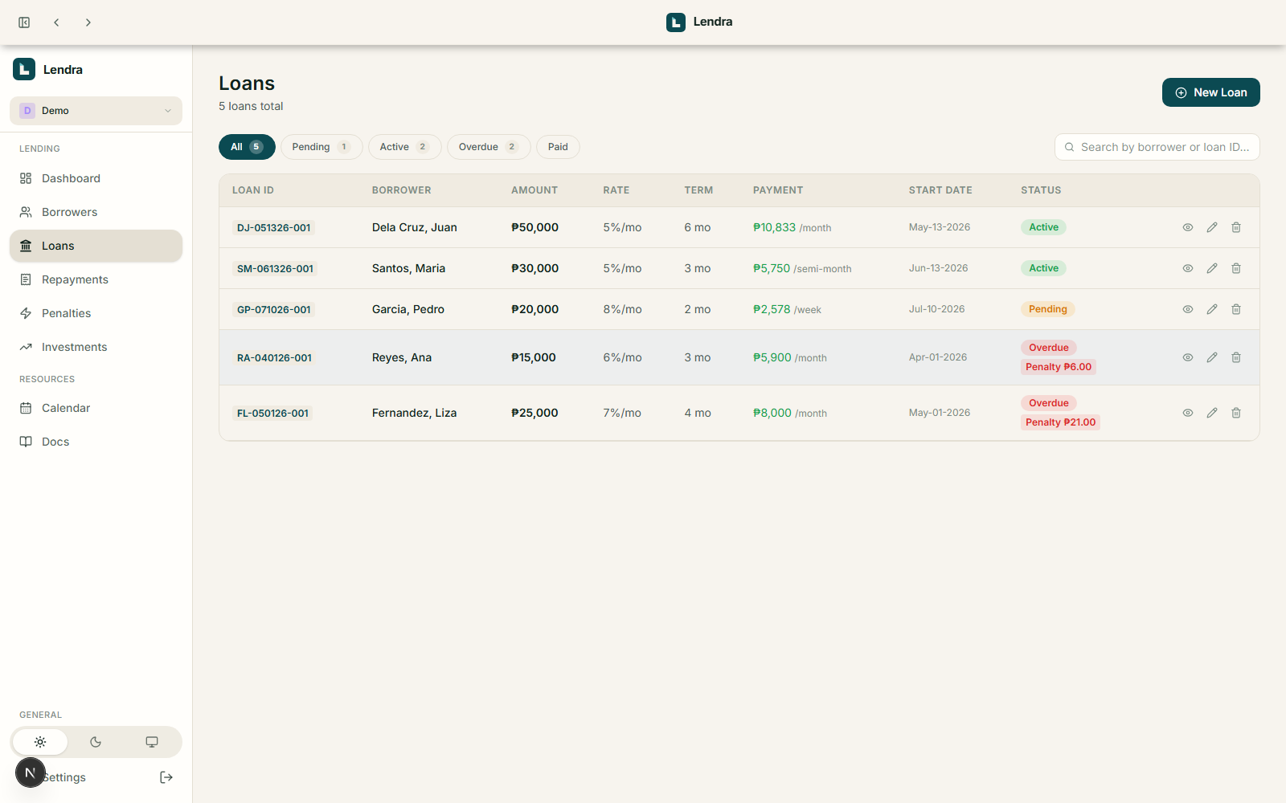Delete Fernandez, Liza loan trash icon
Image resolution: width=1286 pixels, height=803 pixels.
click(1236, 413)
